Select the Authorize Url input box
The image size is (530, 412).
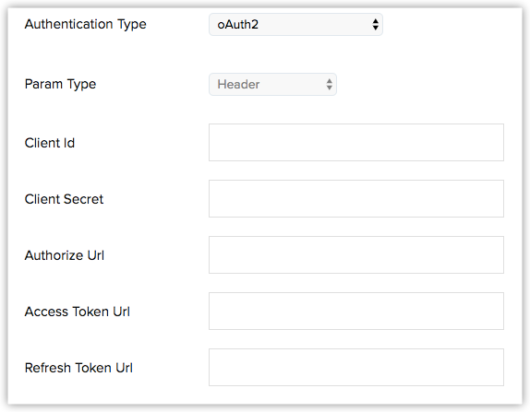tap(356, 254)
